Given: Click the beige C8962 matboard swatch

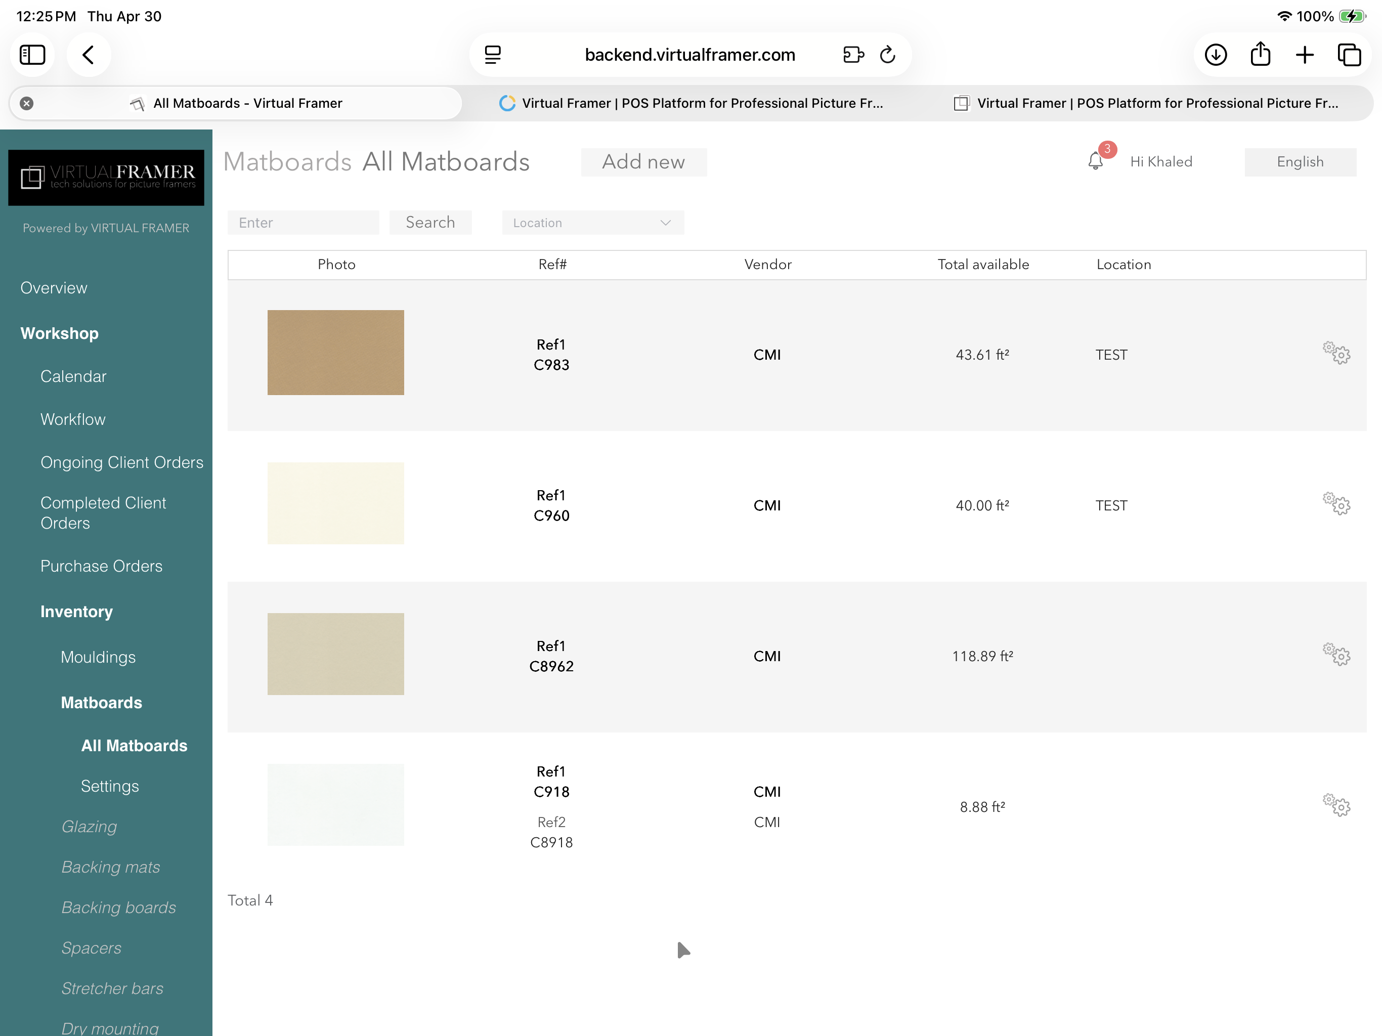Looking at the screenshot, I should point(335,654).
